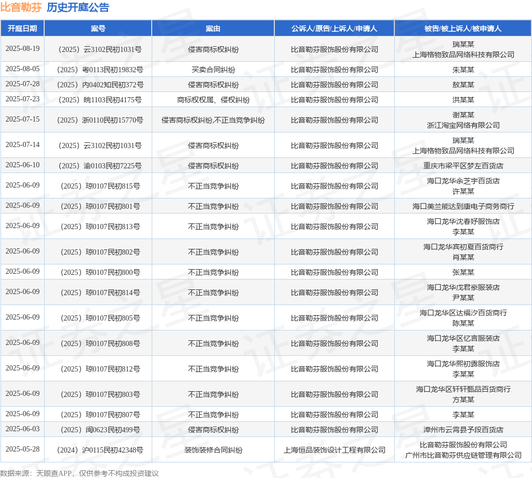Select date cell 2025-08-05

pos(22,69)
